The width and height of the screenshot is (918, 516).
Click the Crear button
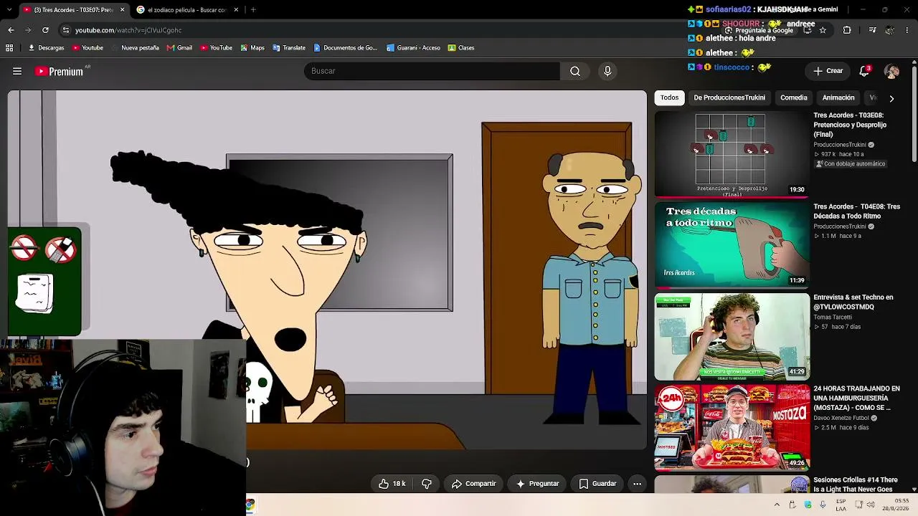click(828, 71)
